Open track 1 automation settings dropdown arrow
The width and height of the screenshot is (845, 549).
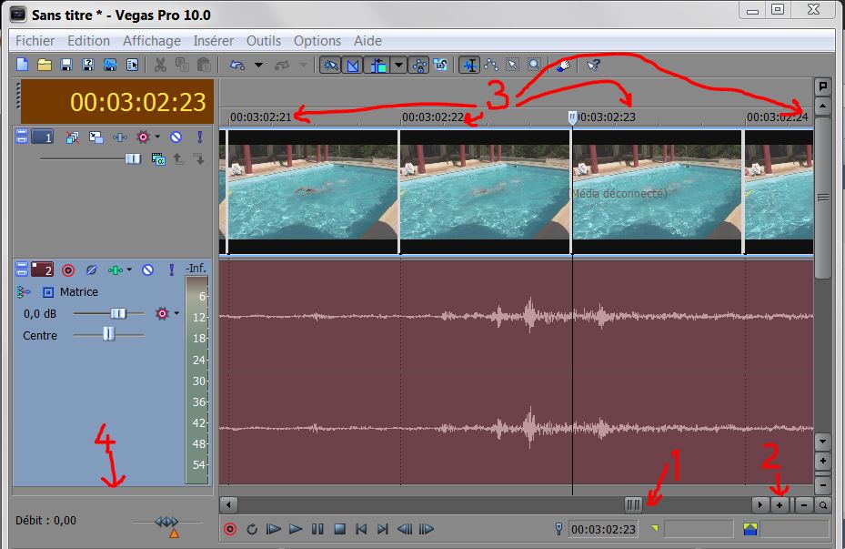(157, 137)
